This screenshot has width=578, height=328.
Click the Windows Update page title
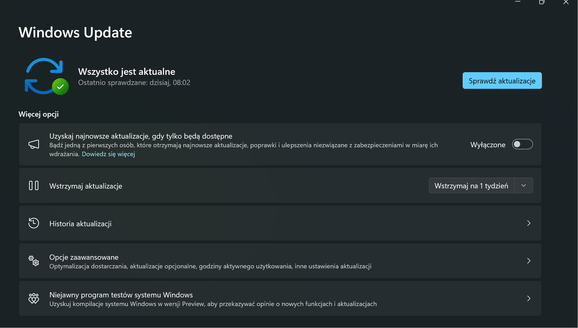coord(75,32)
